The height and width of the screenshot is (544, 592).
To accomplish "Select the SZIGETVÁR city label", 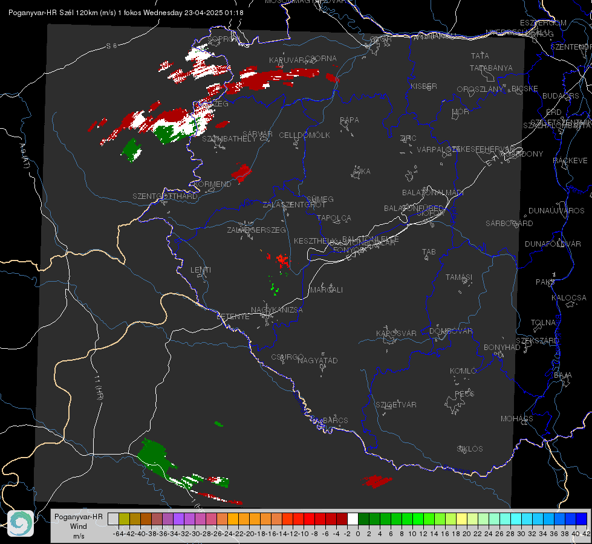I will click(396, 405).
